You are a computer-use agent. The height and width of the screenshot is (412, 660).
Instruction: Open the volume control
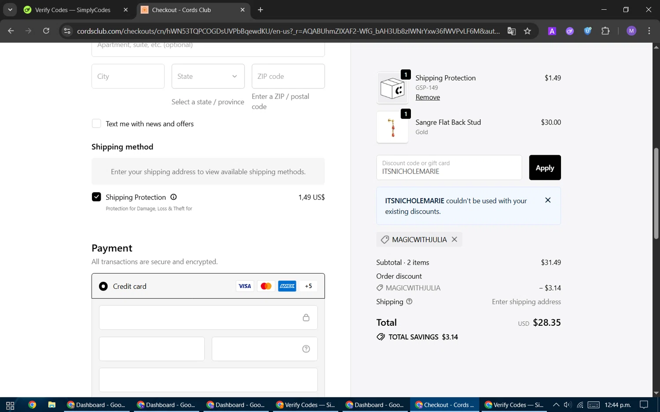click(x=568, y=405)
